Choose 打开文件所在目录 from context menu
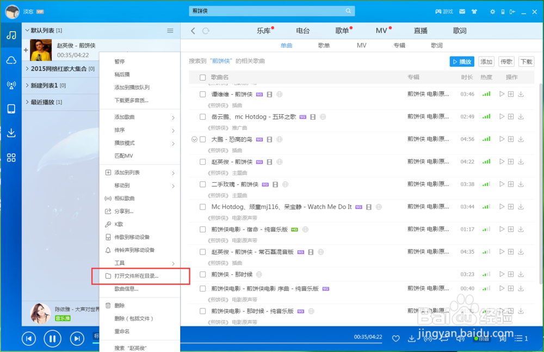 pyautogui.click(x=140, y=276)
